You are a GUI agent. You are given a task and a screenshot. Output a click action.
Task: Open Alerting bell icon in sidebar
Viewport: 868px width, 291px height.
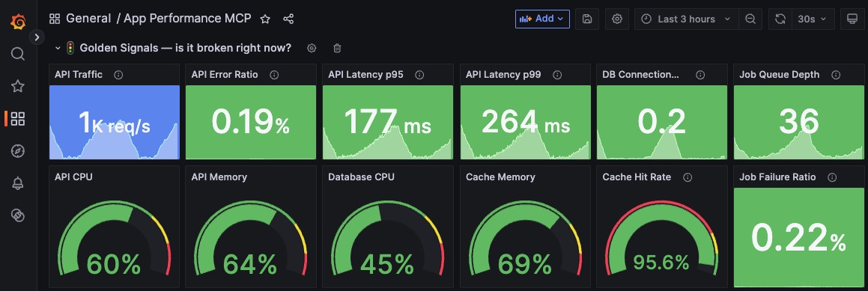coord(18,183)
